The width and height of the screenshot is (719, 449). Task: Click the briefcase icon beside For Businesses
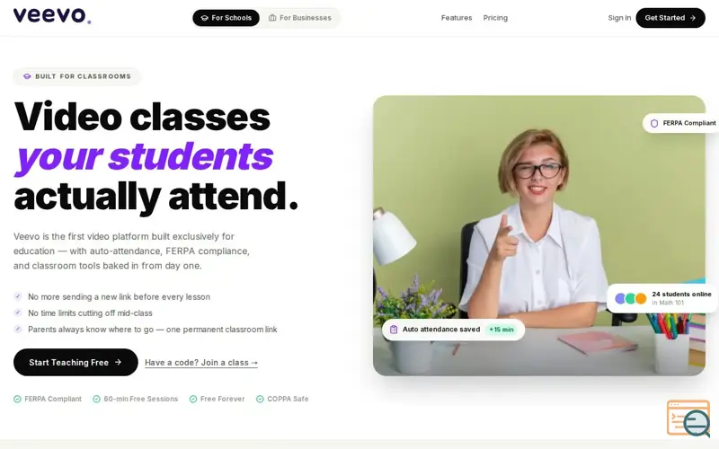(x=272, y=18)
